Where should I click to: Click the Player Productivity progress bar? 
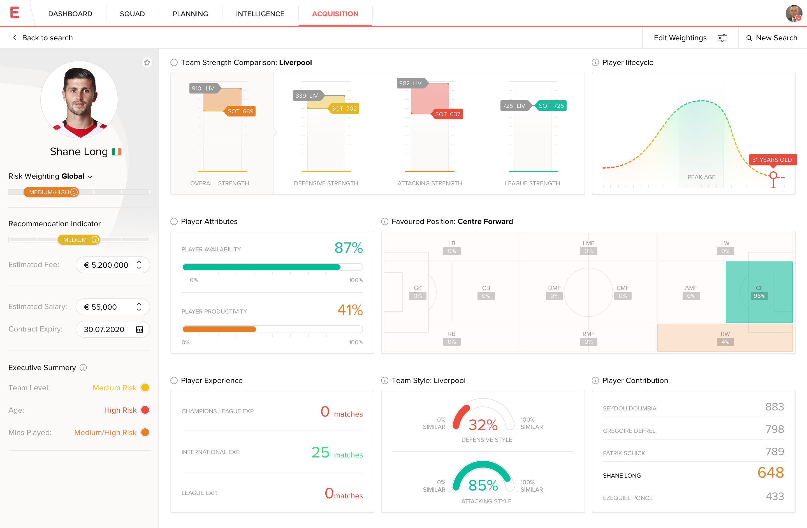click(x=272, y=329)
